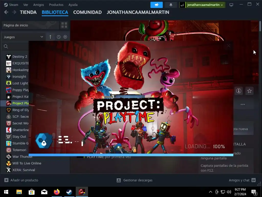This screenshot has height=197, width=262.
Task: Select Stay Out in the library list
Action: tap(17, 136)
